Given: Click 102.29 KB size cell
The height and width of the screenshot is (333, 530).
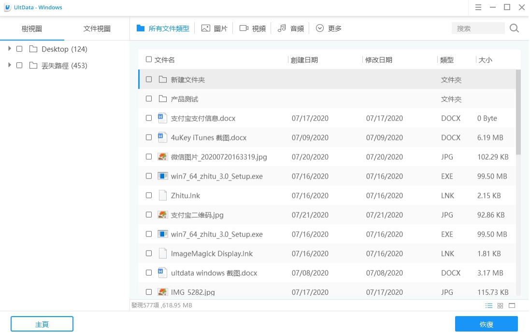Looking at the screenshot, I should [x=493, y=157].
